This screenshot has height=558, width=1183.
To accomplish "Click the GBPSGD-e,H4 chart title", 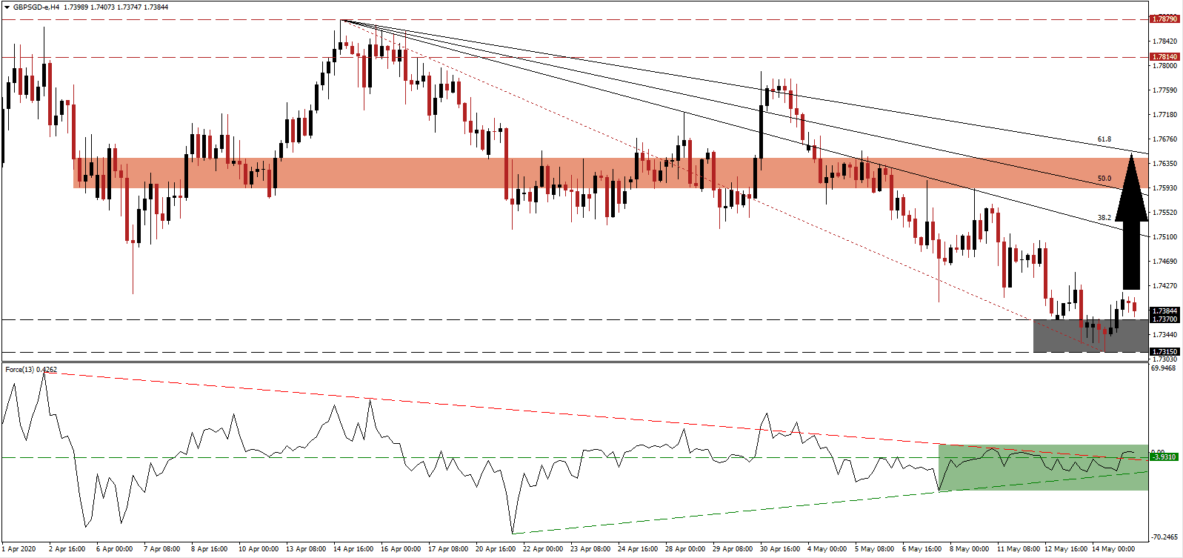I will pos(38,7).
